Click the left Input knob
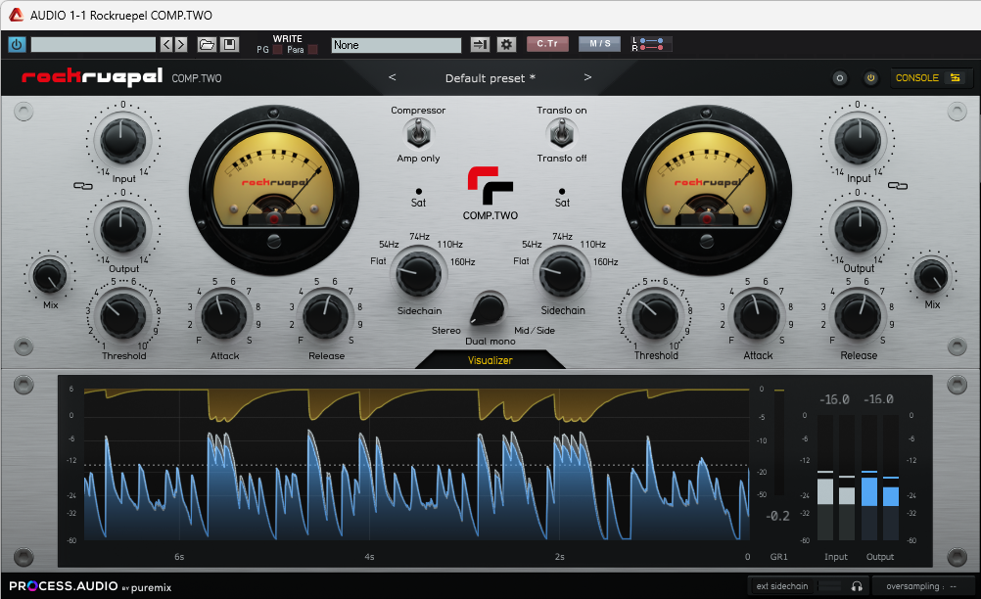This screenshot has height=599, width=981. tap(122, 139)
